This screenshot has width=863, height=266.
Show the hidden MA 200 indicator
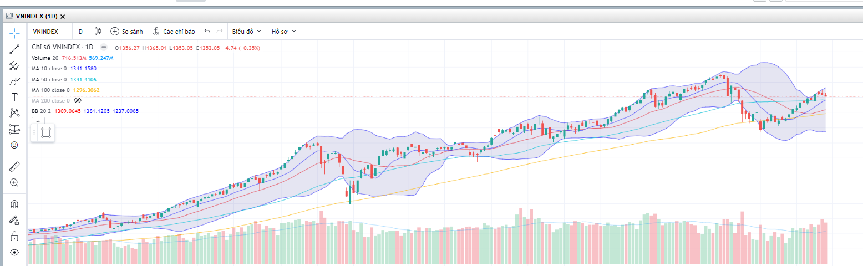click(x=78, y=100)
